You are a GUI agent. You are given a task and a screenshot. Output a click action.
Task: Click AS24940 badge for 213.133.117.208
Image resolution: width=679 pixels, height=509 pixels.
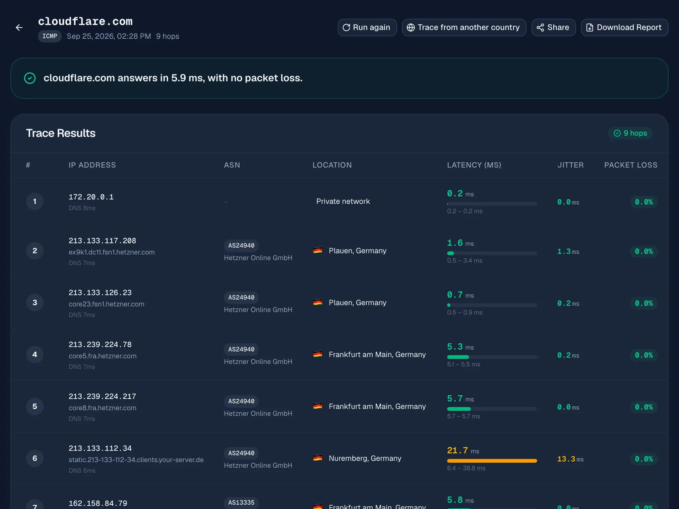241,246
